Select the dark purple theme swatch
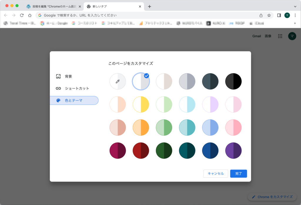 (233, 151)
